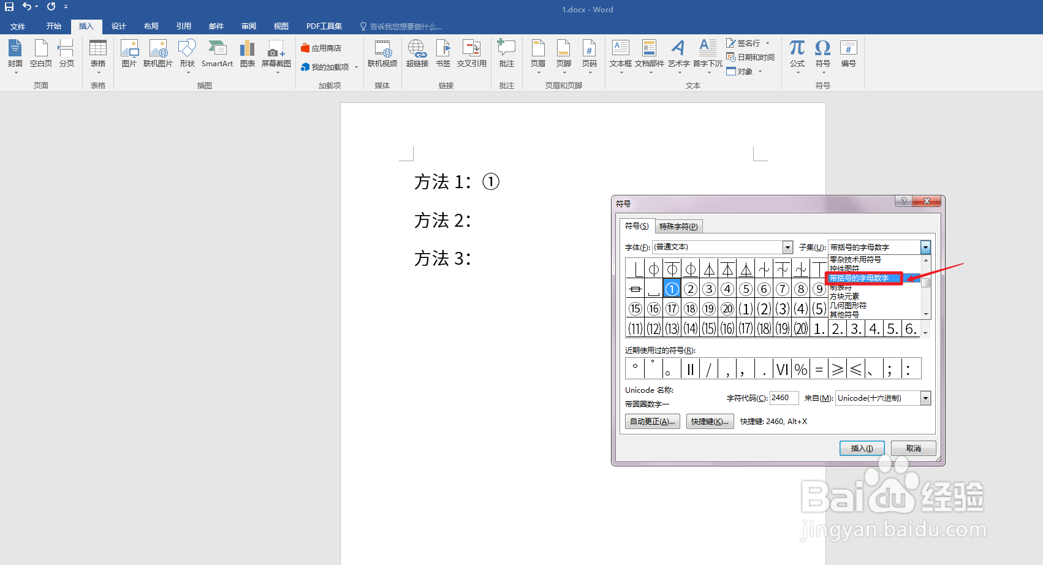The width and height of the screenshot is (1043, 565).
Task: Open the Header (页眉) menu
Action: coord(538,56)
